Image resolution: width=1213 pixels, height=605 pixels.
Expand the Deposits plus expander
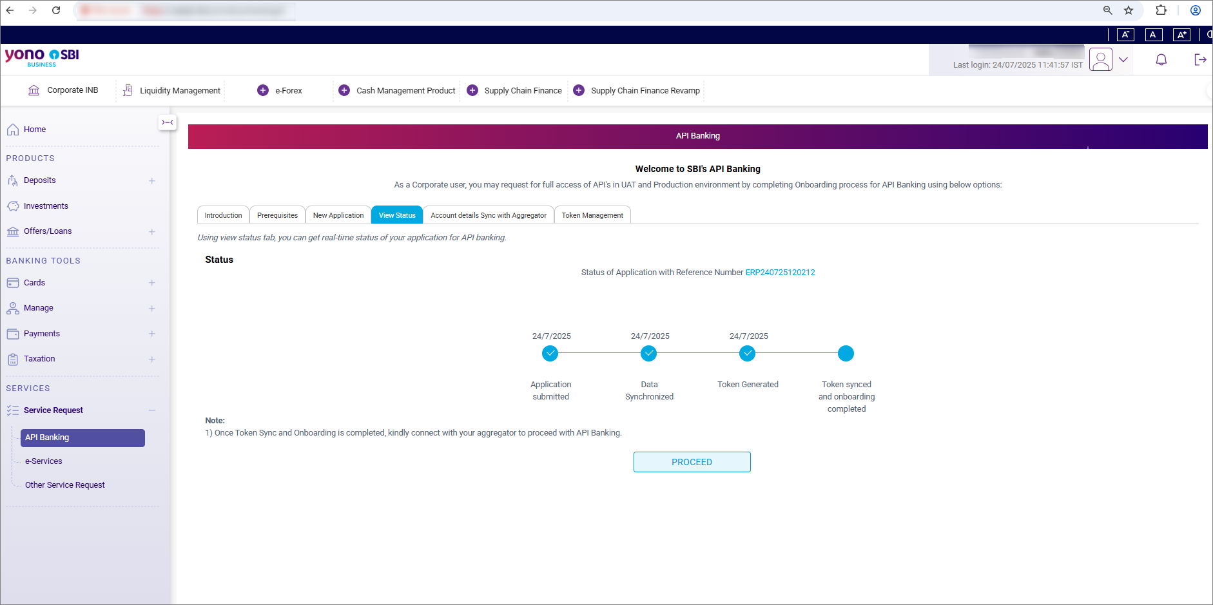point(152,181)
